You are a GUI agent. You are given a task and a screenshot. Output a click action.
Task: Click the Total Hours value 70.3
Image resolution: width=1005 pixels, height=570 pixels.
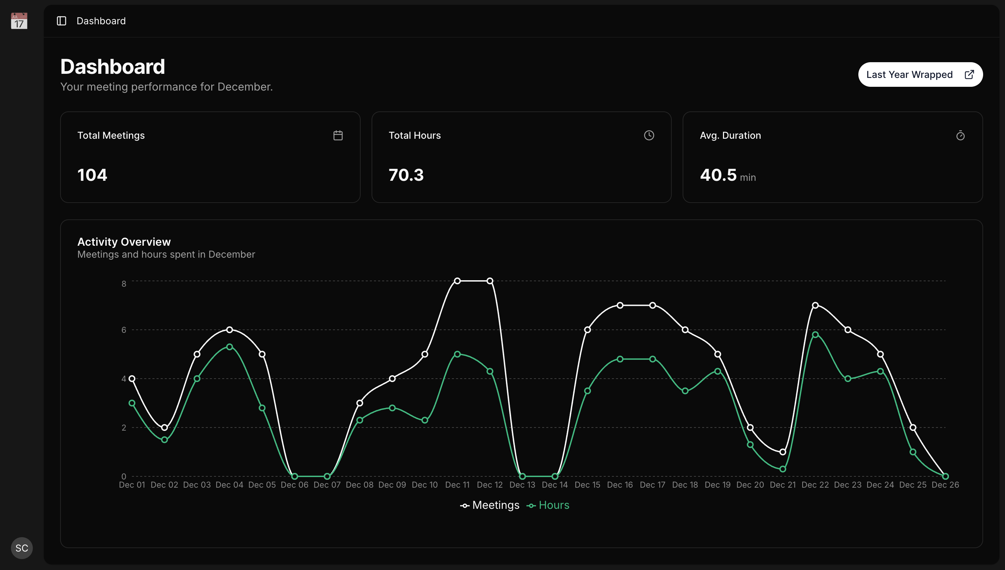click(x=406, y=175)
